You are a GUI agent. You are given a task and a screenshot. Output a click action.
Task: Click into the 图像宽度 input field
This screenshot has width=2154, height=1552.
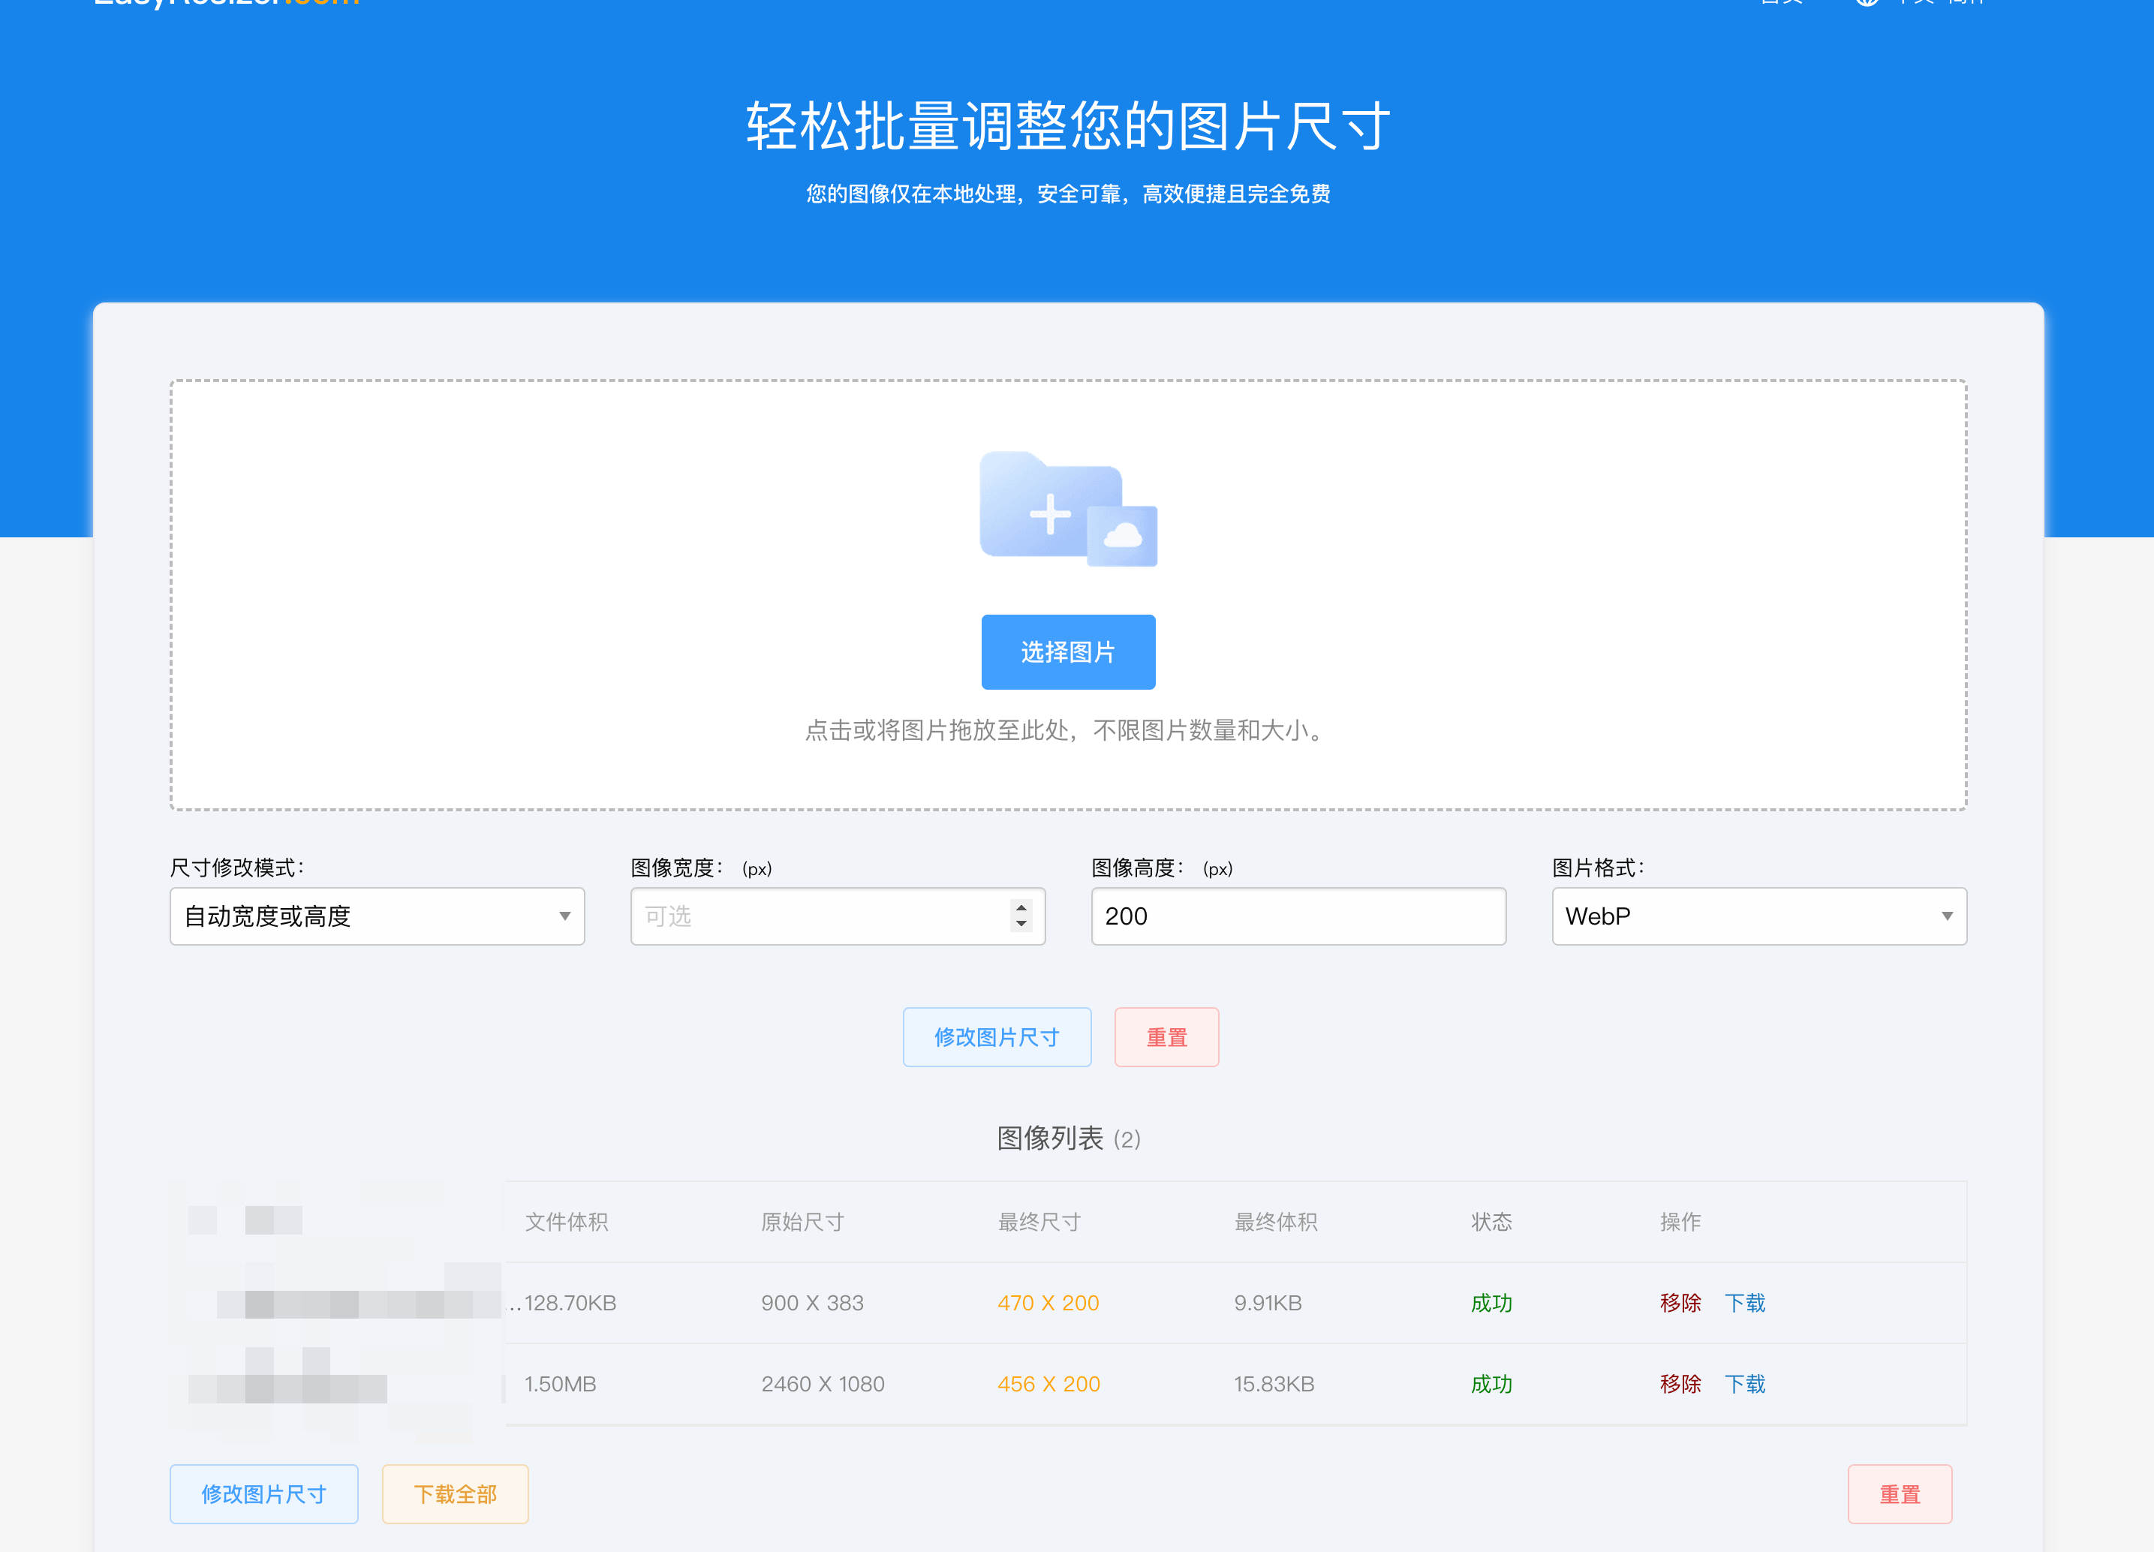click(817, 916)
